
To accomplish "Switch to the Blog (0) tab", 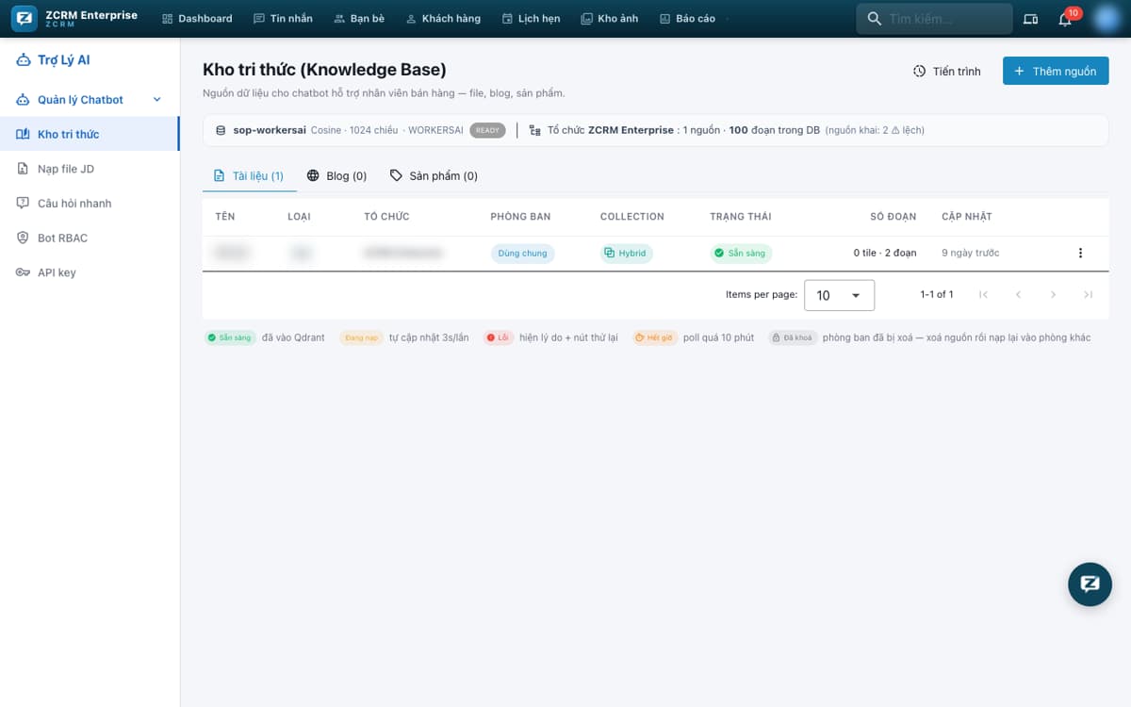I will click(336, 175).
